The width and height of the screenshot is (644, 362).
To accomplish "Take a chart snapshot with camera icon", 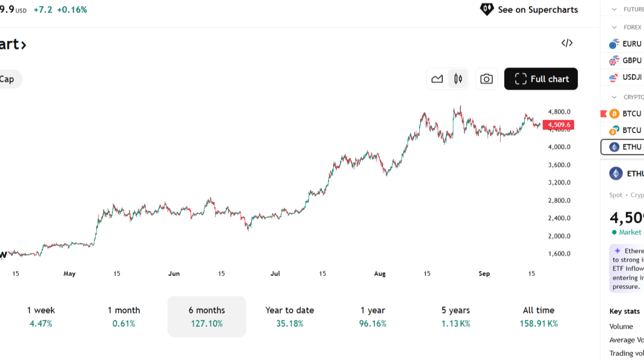I will (x=487, y=79).
